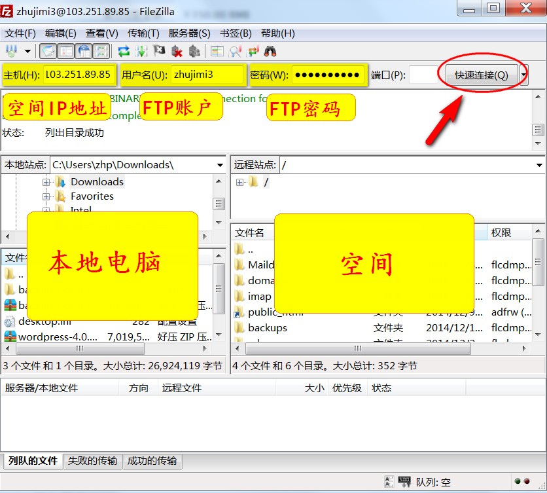Toggle the remote directory tree display
Image resolution: width=547 pixels, height=493 pixels.
point(84,51)
